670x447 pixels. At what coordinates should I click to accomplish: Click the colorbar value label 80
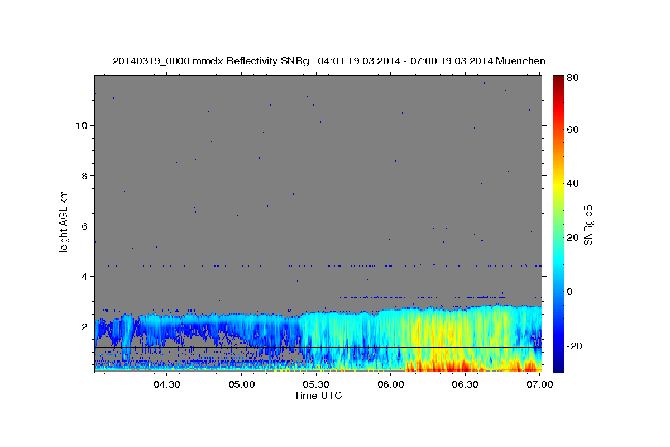(x=572, y=78)
